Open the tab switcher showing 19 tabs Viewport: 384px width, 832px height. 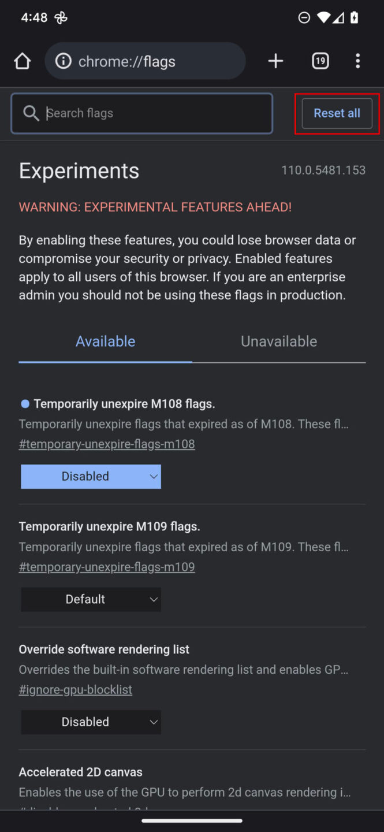(320, 61)
